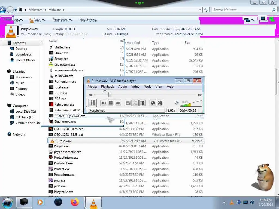279x209 pixels.
Task: Expand address bar history dropdown
Action: (x=200, y=10)
